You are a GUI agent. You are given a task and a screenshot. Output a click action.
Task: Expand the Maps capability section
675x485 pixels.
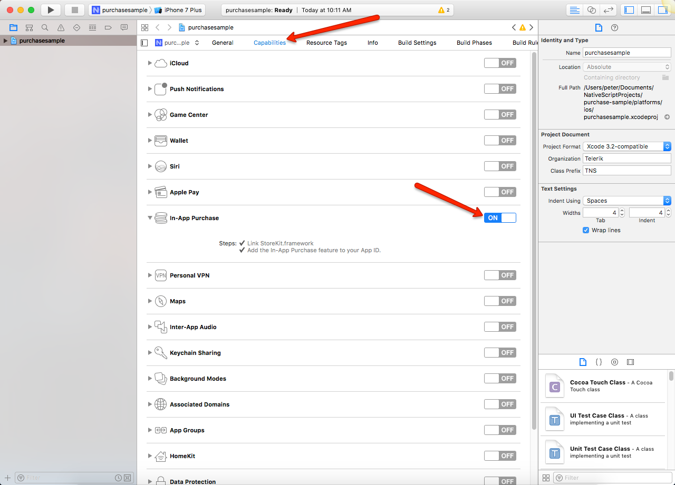pos(150,301)
